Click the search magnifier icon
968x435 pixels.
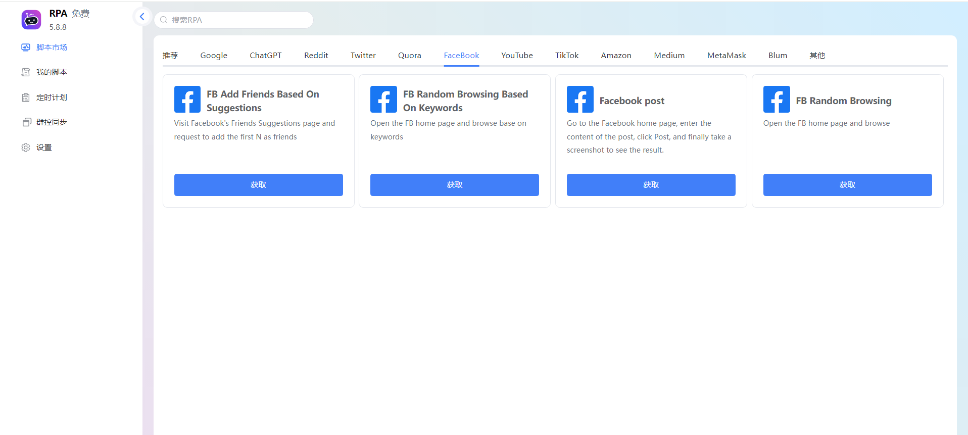pos(164,20)
